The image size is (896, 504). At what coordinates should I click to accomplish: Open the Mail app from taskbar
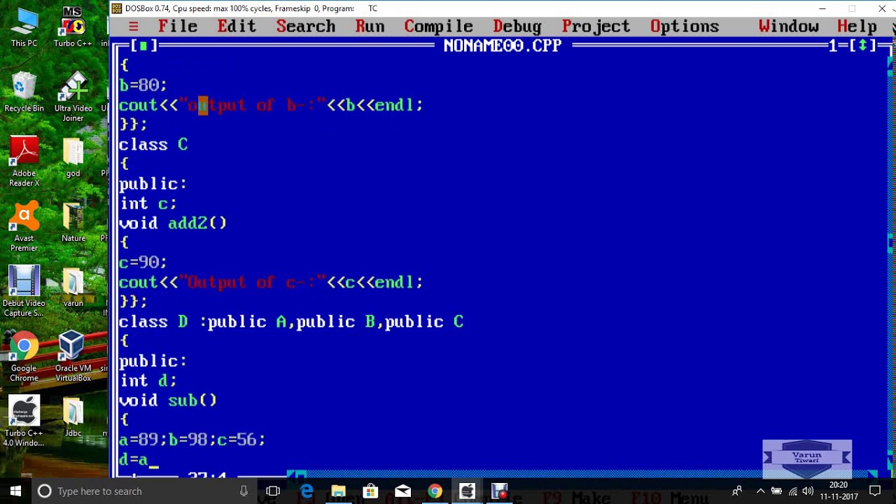tap(402, 491)
